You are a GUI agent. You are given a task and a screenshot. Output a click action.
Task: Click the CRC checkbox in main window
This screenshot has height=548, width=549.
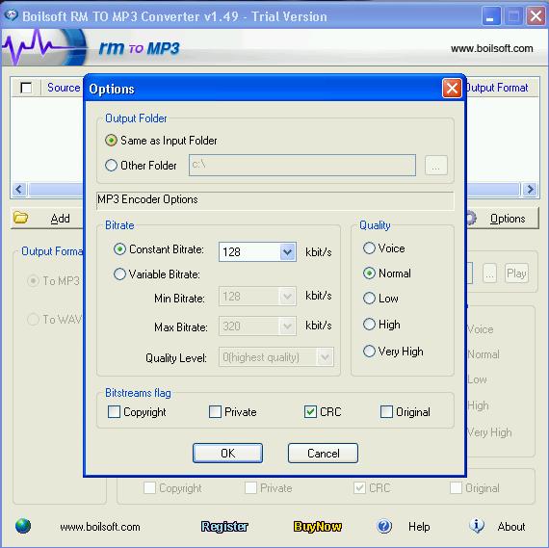(359, 487)
